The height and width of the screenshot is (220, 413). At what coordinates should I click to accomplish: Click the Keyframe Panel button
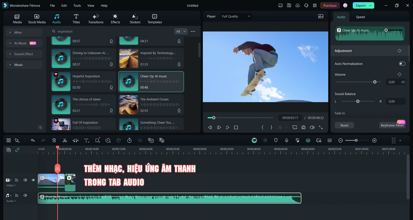(x=392, y=125)
